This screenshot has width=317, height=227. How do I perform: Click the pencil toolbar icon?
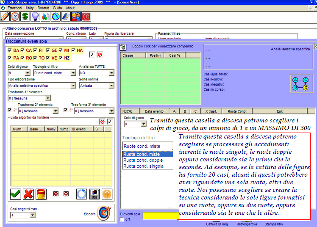pyautogui.click(x=5, y=17)
